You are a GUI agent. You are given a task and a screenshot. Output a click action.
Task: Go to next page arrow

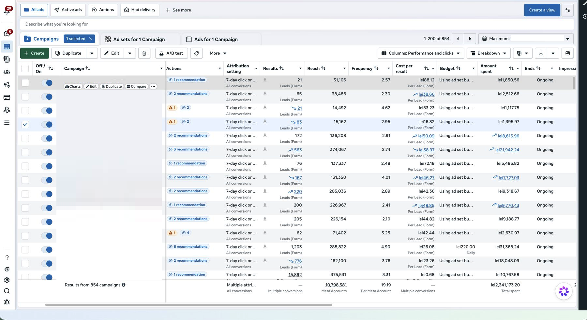click(470, 39)
